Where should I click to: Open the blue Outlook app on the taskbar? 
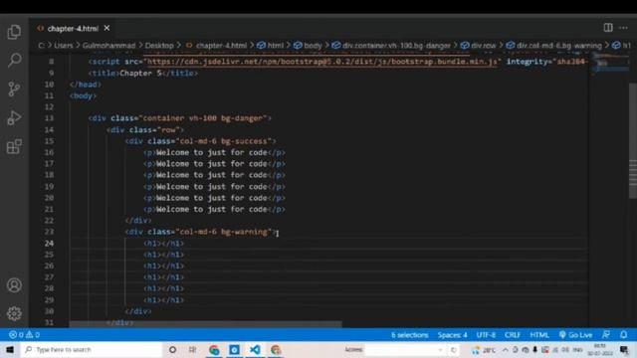(x=235, y=349)
